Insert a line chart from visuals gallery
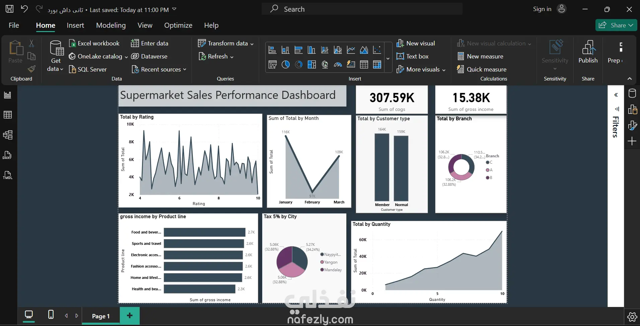Screen dimensions: 640x326 click(351, 50)
